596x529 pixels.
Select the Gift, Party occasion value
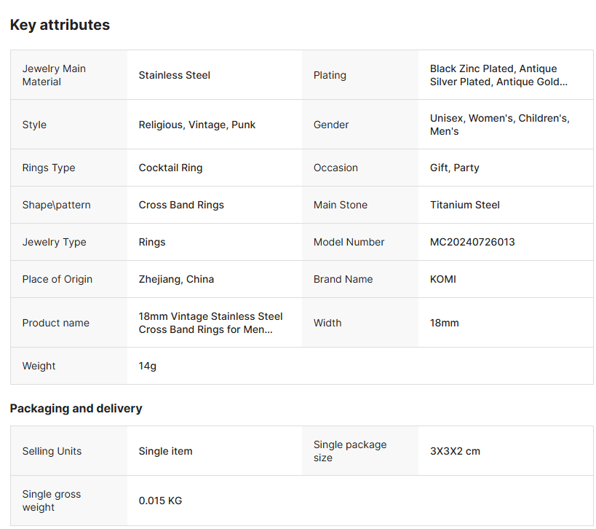[x=454, y=168]
